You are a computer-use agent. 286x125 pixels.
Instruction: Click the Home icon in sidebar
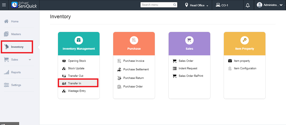pos(7,21)
